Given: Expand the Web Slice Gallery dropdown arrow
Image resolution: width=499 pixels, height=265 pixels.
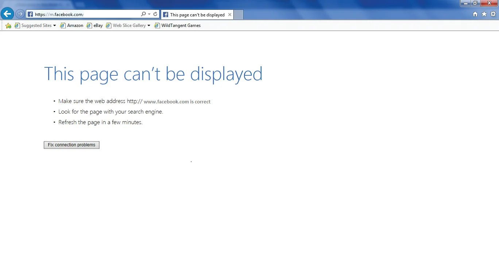Looking at the screenshot, I should (149, 25).
